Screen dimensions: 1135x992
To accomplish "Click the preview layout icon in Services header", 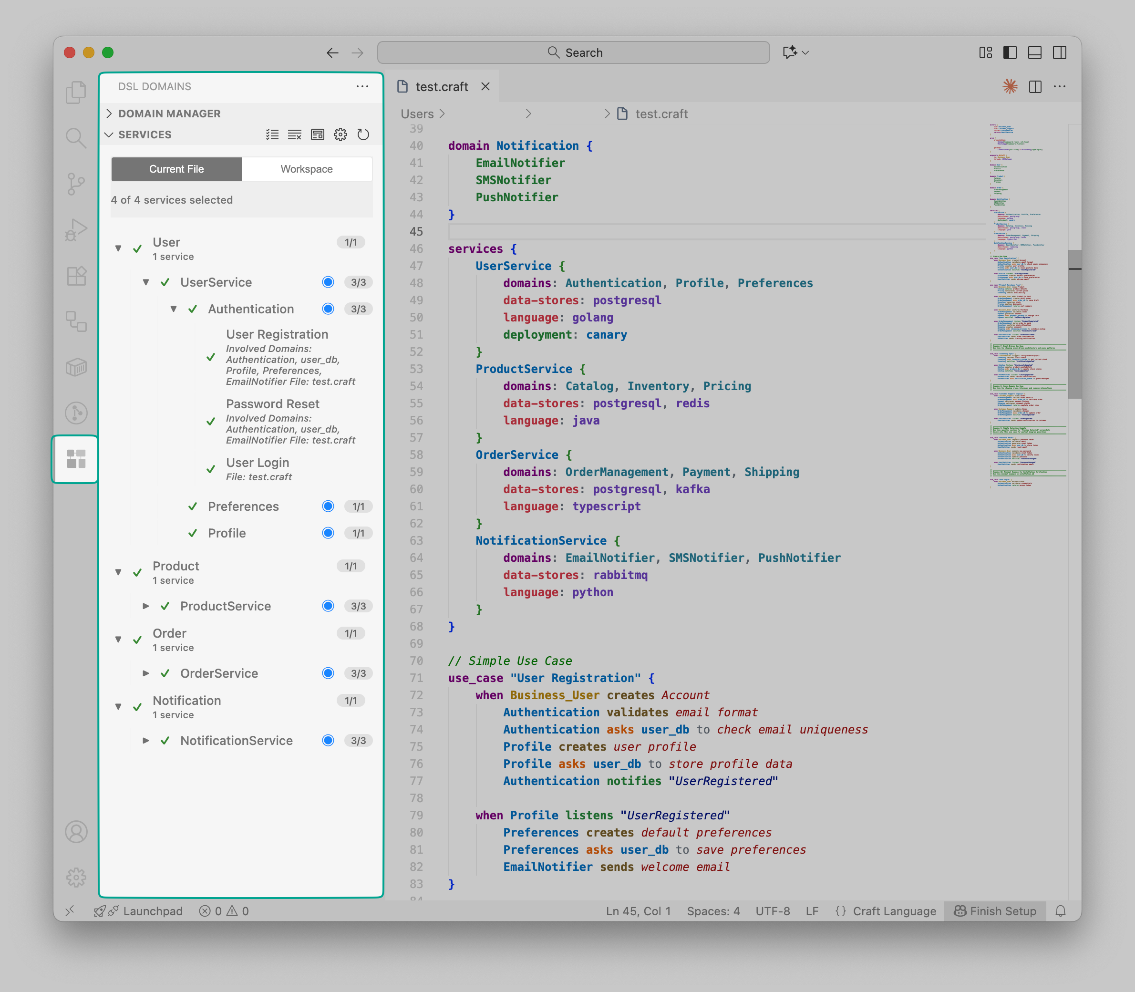I will pyautogui.click(x=317, y=134).
